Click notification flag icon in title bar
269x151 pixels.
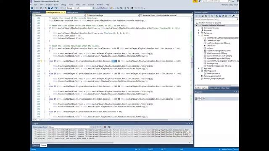195,1
